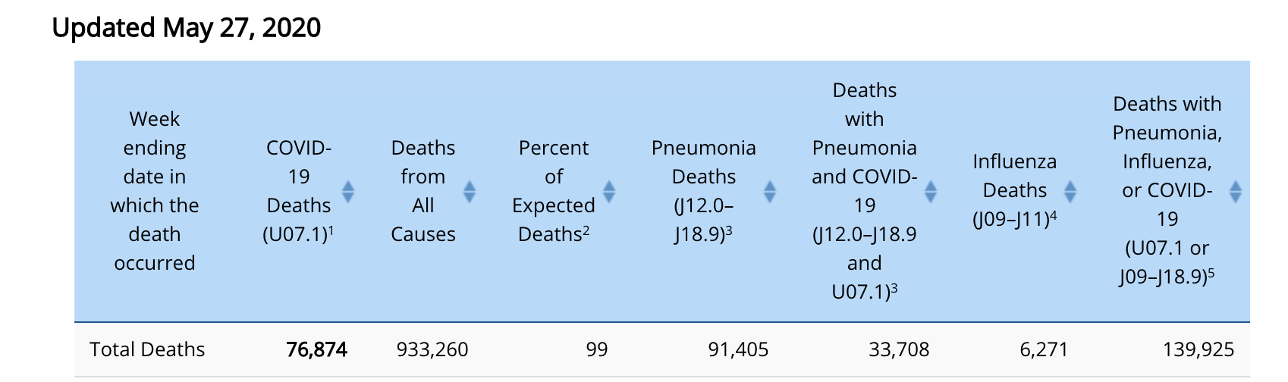Click sort arrows for Pneumonia and COVID-19 deaths
Screen dimensions: 1288x382
coord(930,191)
